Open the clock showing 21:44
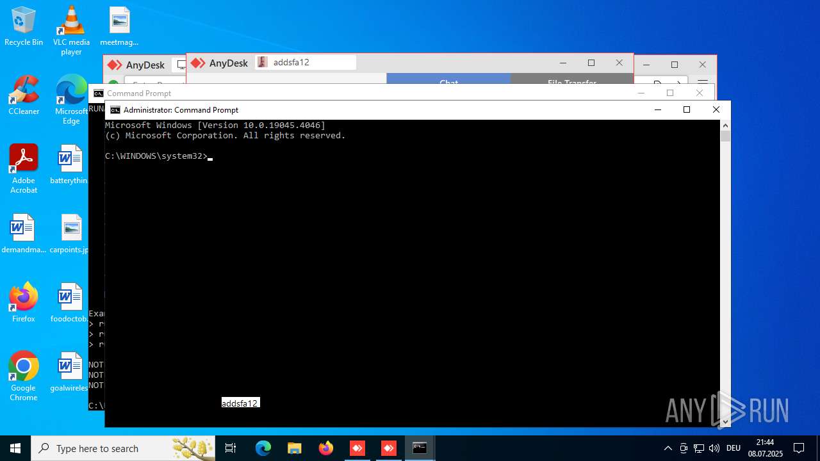 click(765, 448)
